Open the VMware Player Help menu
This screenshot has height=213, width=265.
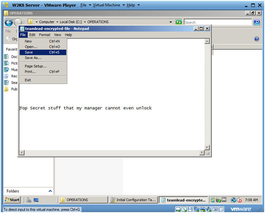(x=133, y=5)
